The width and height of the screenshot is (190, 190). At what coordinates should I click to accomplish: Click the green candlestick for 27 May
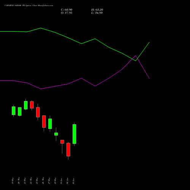coord(50,124)
